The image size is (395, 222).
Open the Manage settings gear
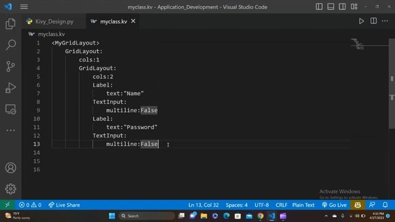tap(10, 189)
